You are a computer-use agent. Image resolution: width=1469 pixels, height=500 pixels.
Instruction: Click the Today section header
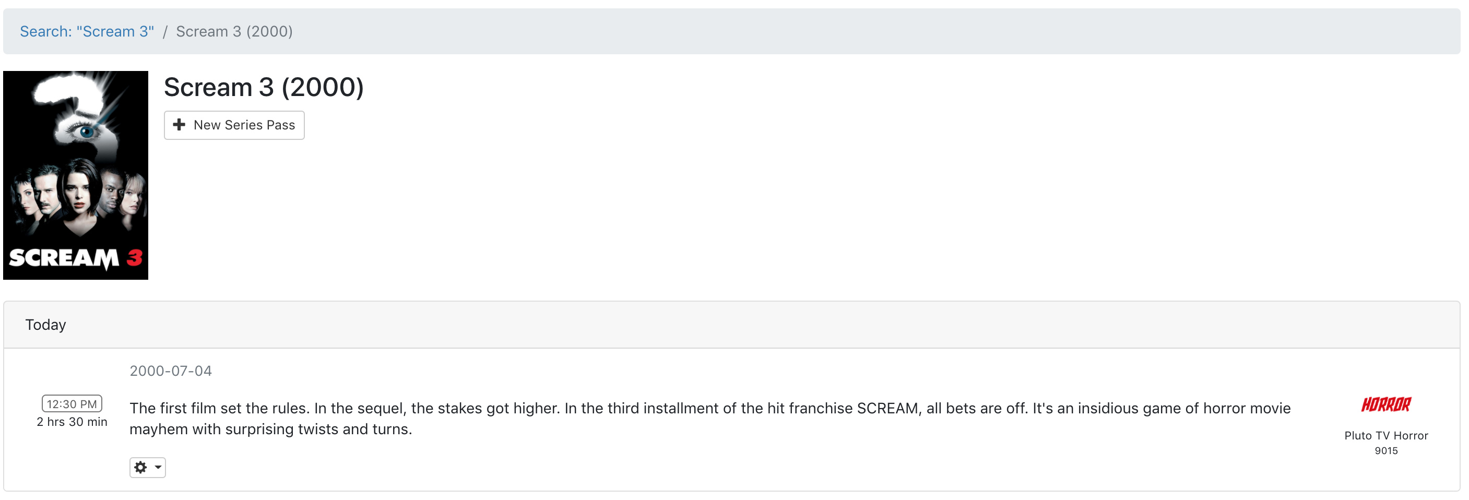(x=45, y=325)
